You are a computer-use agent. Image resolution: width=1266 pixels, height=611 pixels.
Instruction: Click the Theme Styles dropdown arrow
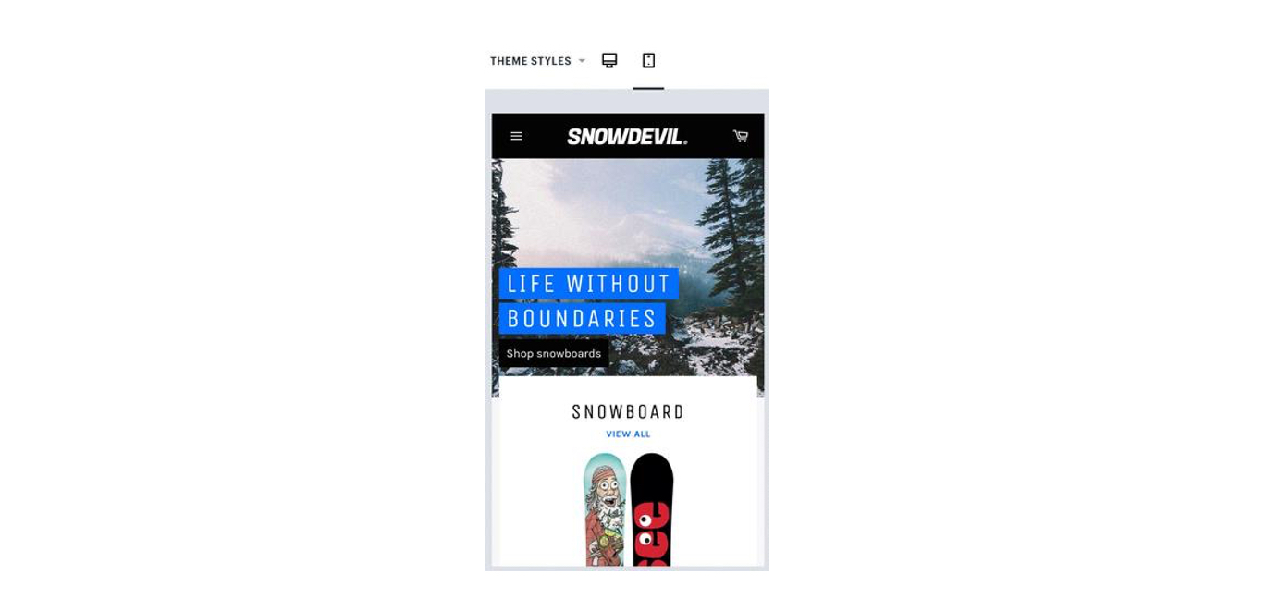click(582, 61)
